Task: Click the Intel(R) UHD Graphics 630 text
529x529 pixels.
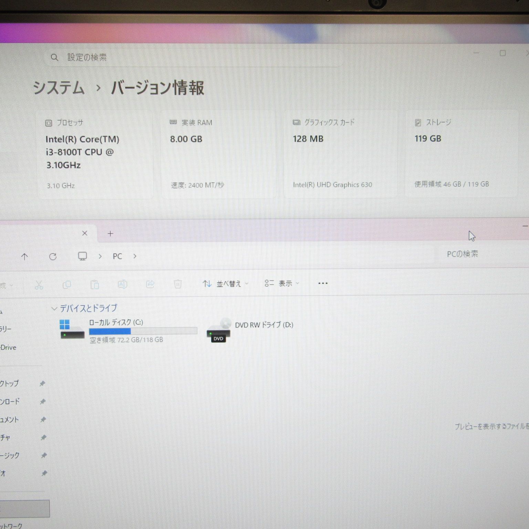Action: (332, 185)
